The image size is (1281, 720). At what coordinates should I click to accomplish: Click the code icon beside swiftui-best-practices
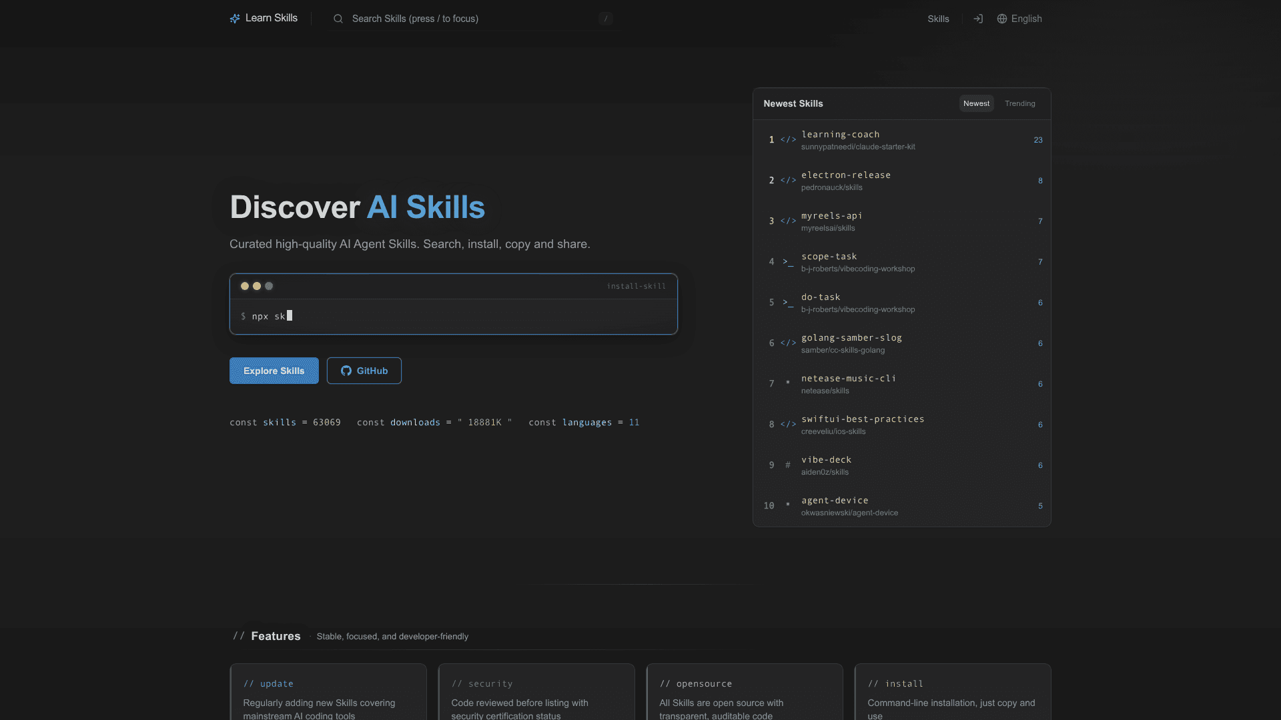point(789,424)
